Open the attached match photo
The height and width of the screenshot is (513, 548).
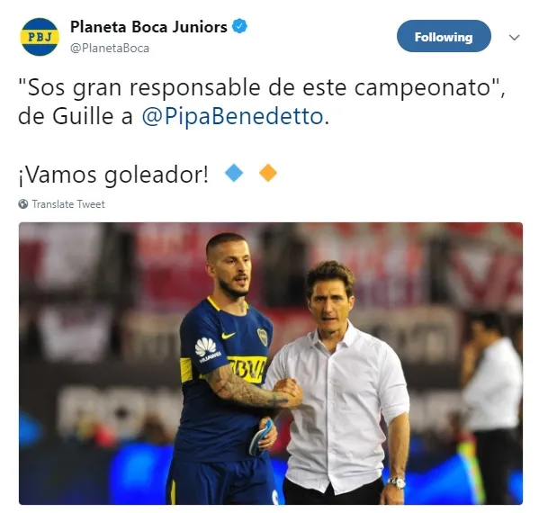[x=271, y=364]
